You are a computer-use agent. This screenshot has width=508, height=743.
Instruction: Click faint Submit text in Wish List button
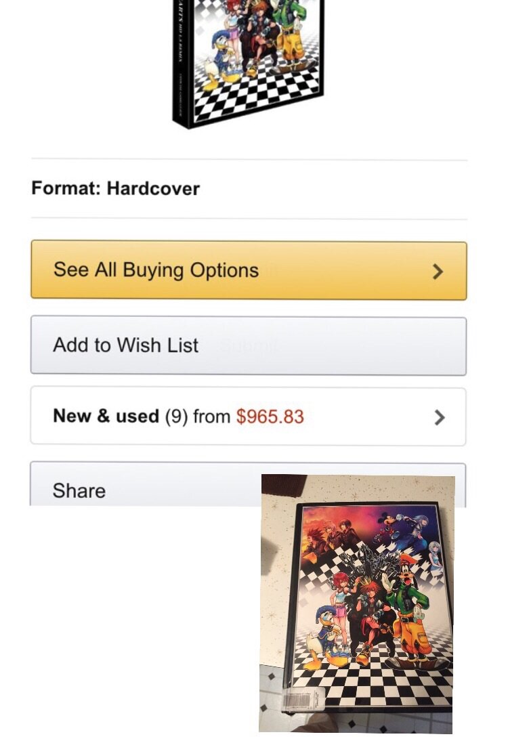pos(249,346)
